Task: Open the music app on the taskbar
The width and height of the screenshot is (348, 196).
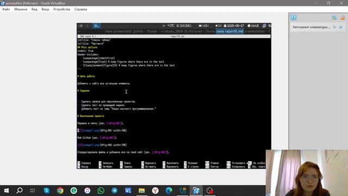Action: click(x=87, y=191)
